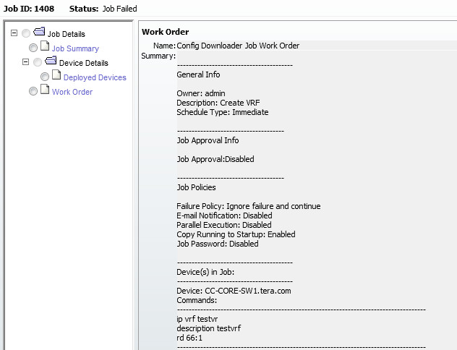Click the rd 66:1 command
Image resolution: width=457 pixels, height=350 pixels.
pyautogui.click(x=189, y=338)
